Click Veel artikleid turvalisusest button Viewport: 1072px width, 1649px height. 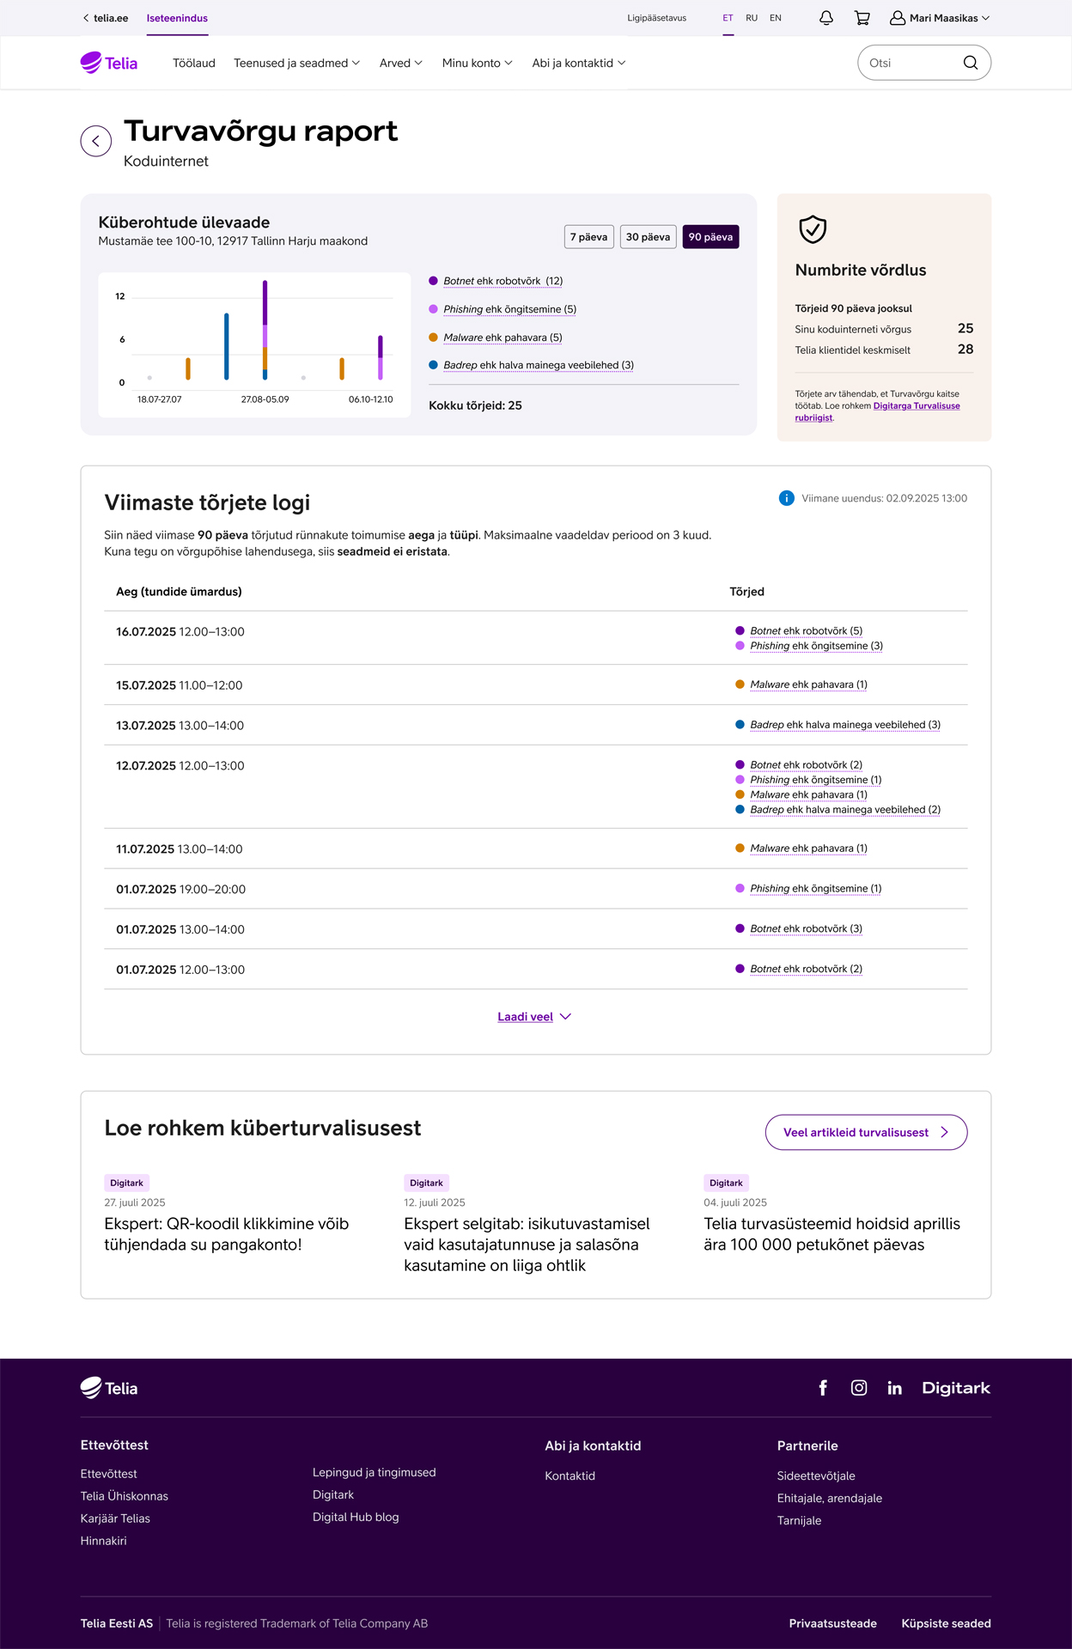click(x=865, y=1132)
